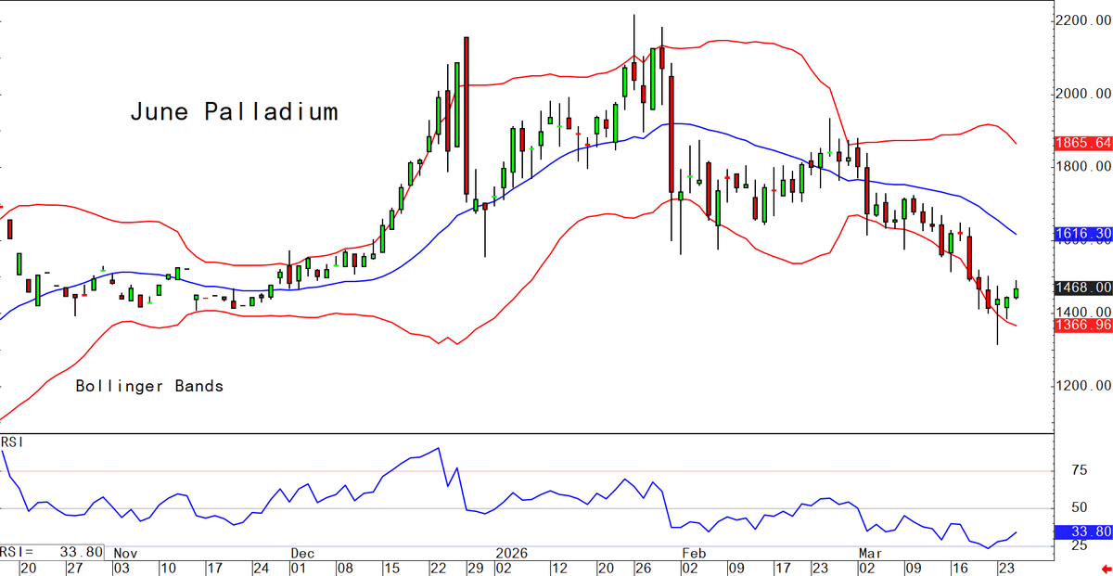1113x576 pixels.
Task: Click the upper band value 1865.64
Action: point(1083,143)
